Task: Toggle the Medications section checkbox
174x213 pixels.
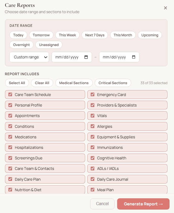Action: pos(10,137)
